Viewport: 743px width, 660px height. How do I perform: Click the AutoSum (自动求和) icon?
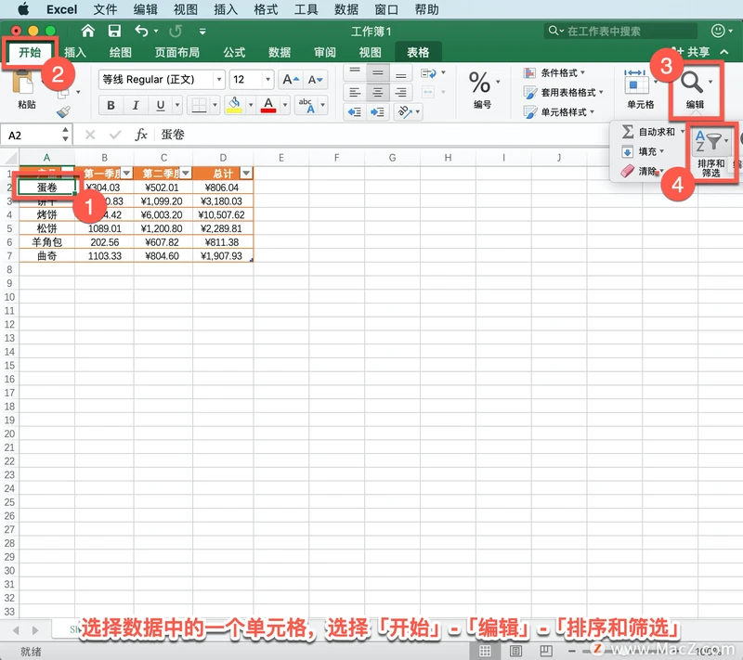[628, 132]
